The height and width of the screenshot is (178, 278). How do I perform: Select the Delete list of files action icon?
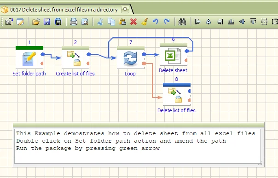175,95
